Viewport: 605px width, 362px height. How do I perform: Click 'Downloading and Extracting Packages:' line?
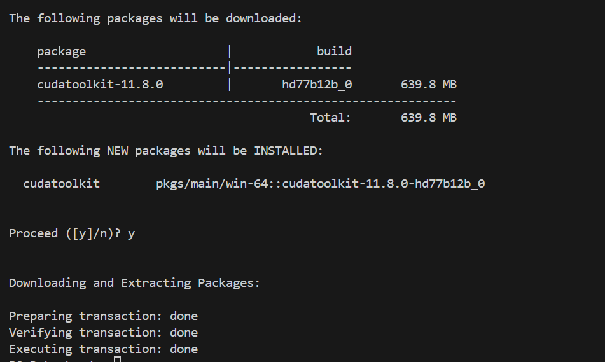(x=134, y=283)
